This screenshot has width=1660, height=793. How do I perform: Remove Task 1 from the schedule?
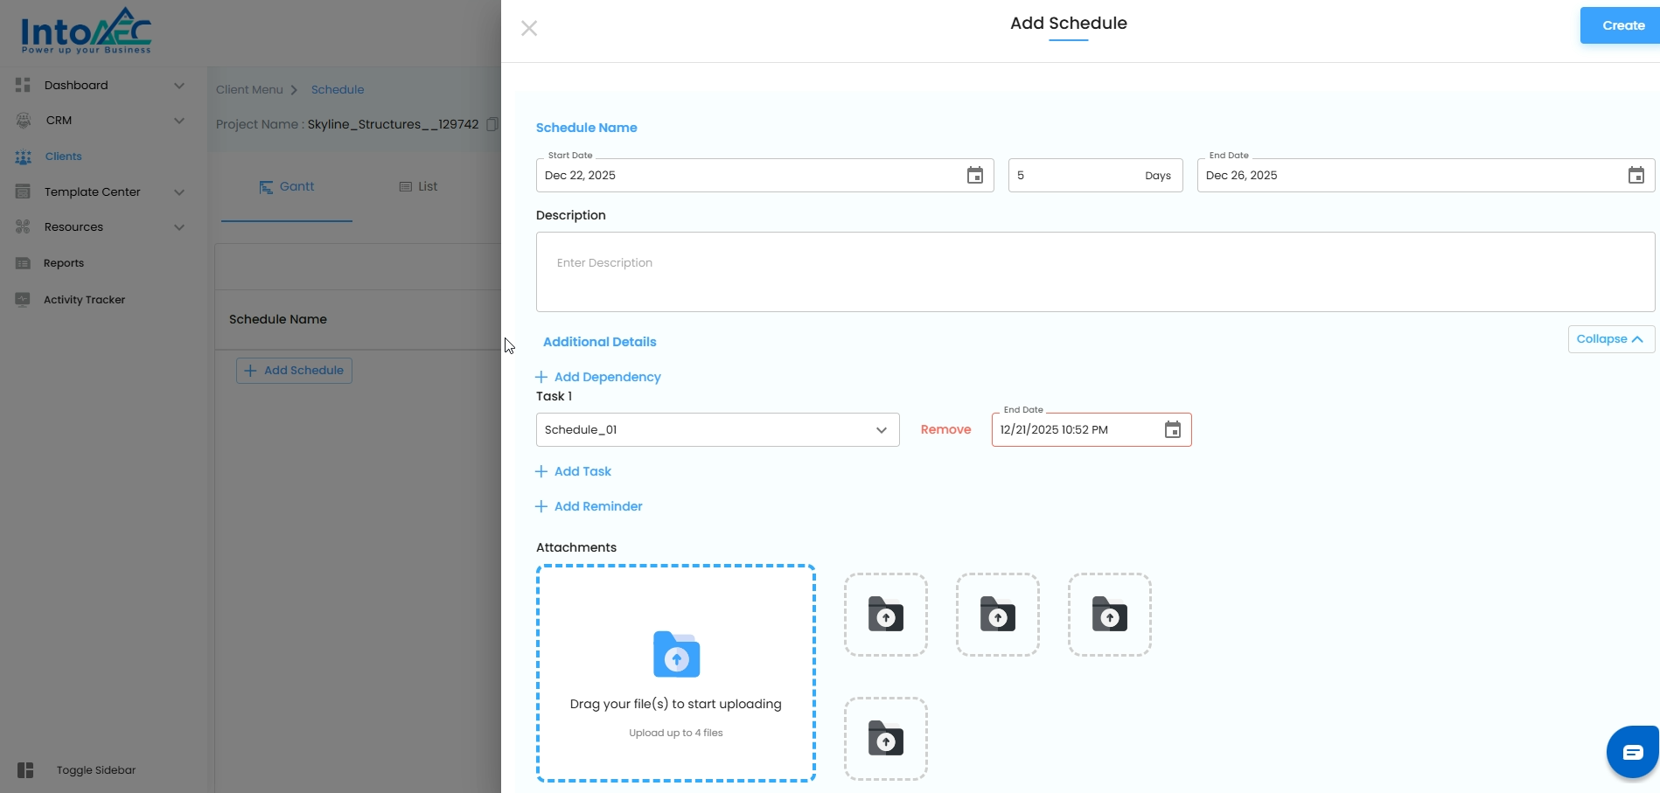pyautogui.click(x=945, y=430)
